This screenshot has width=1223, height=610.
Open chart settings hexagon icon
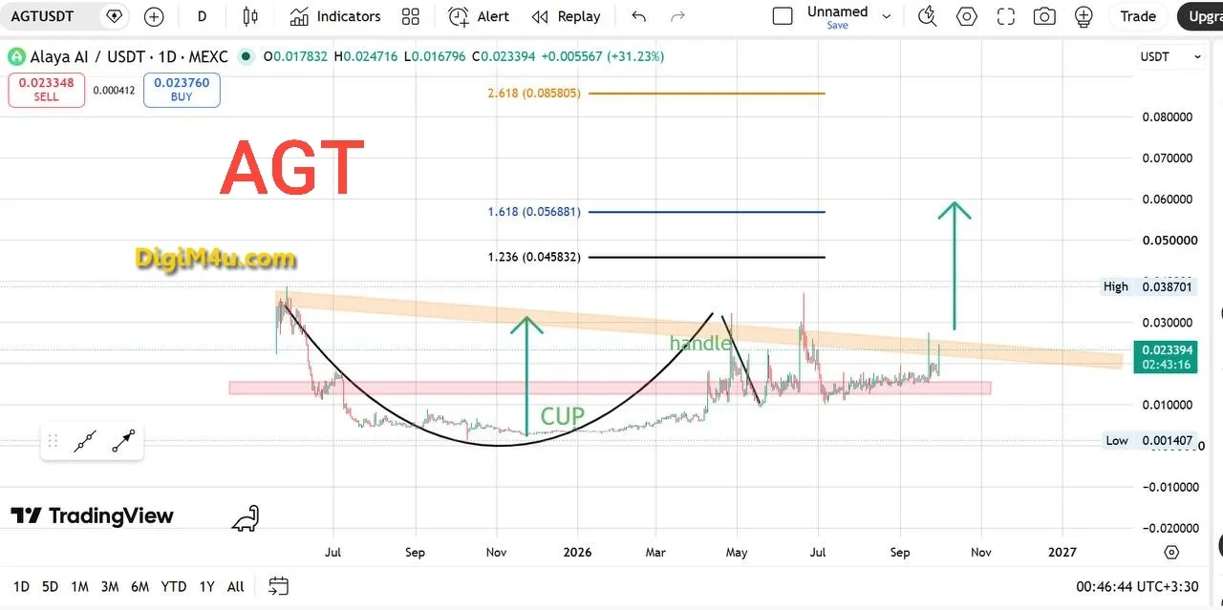coord(967,16)
